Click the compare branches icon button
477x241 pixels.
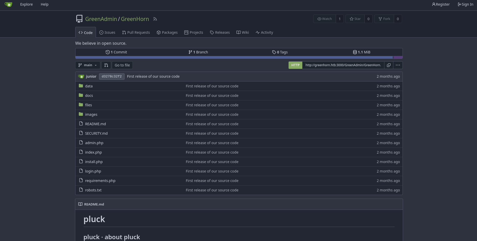106,65
